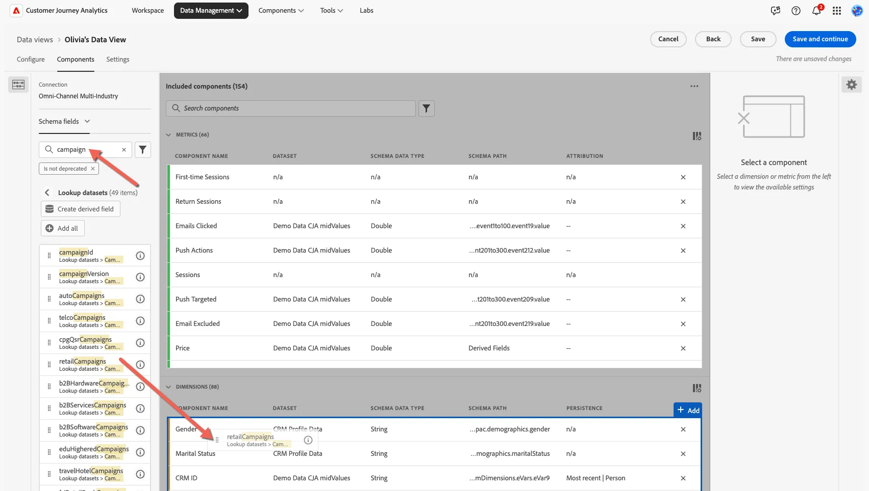This screenshot has width=869, height=491.
Task: Clear the campaign search text
Action: click(x=124, y=150)
